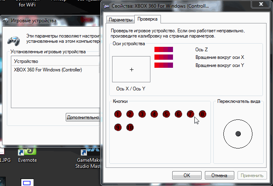Click button indicator 2
Image resolution: width=273 pixels, height=186 pixels.
click(x=130, y=114)
